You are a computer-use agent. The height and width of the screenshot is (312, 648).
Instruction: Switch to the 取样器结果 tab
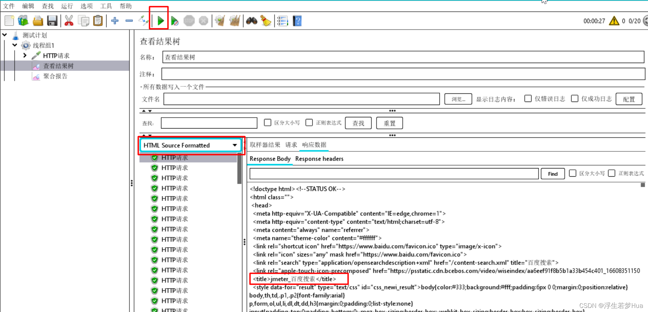pos(265,145)
